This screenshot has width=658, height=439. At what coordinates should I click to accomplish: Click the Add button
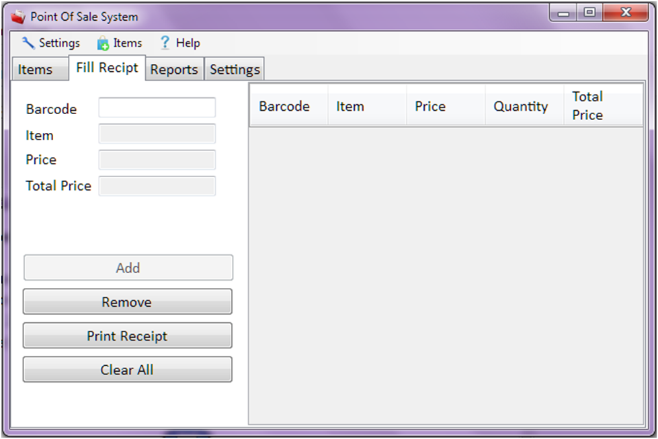[128, 268]
